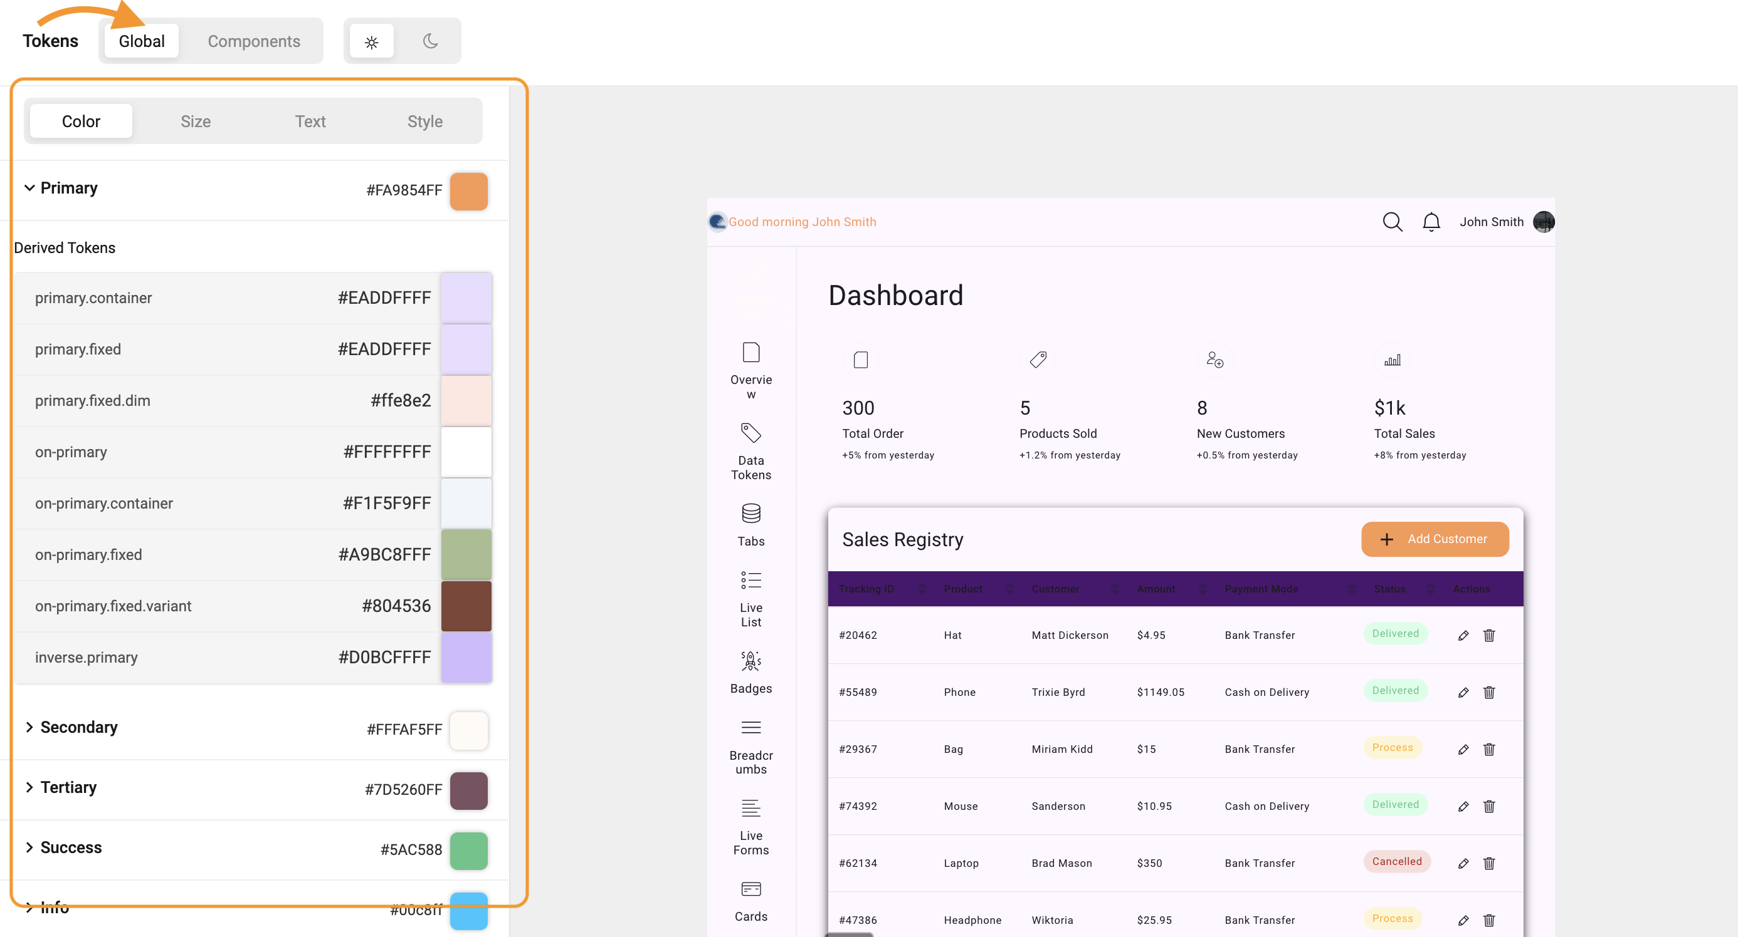The image size is (1738, 937).
Task: Delete order #55489 with trash icon
Action: (x=1489, y=692)
